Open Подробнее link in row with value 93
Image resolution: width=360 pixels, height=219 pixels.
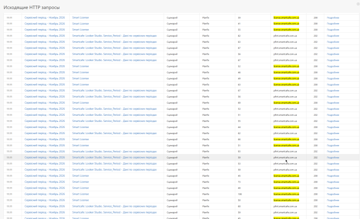(333, 151)
